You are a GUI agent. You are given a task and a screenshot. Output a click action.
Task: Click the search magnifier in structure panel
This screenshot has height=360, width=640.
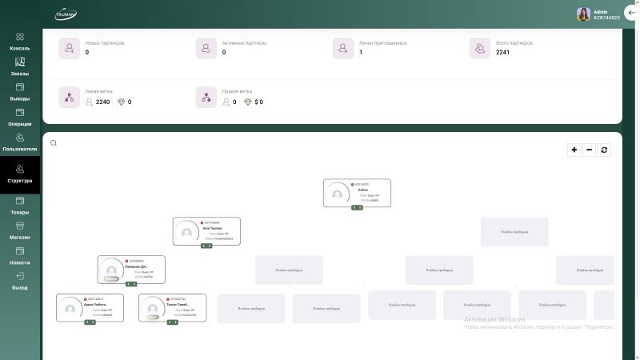[54, 143]
